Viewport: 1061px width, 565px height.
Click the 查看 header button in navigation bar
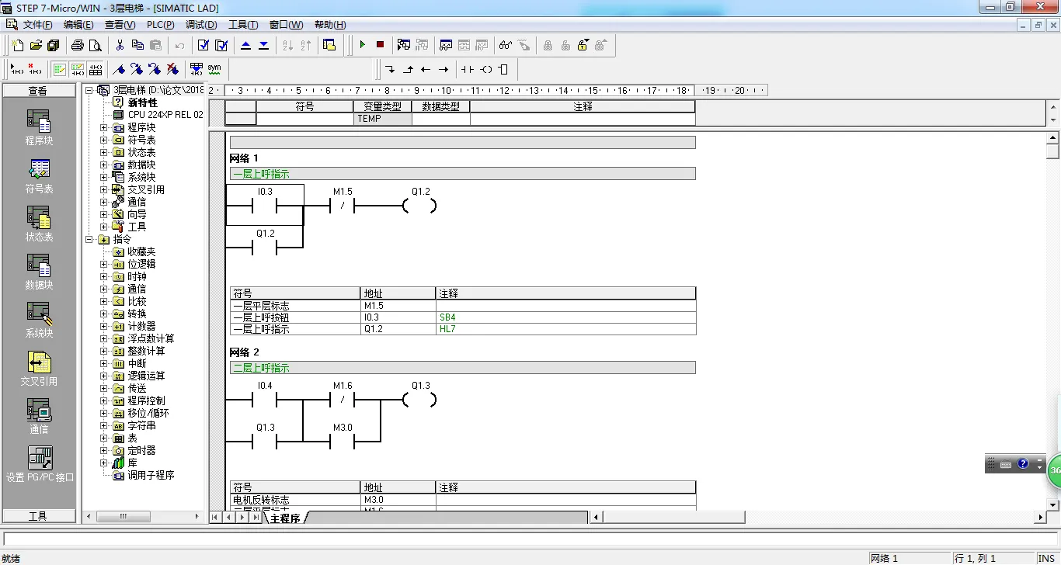click(38, 91)
